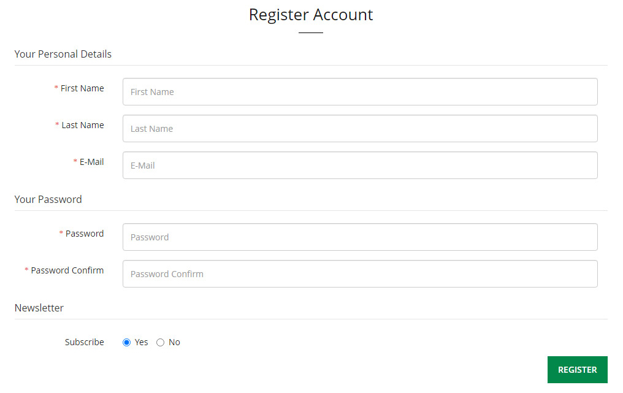The image size is (623, 393).
Task: Click the Register Account page heading
Action: pos(311,15)
